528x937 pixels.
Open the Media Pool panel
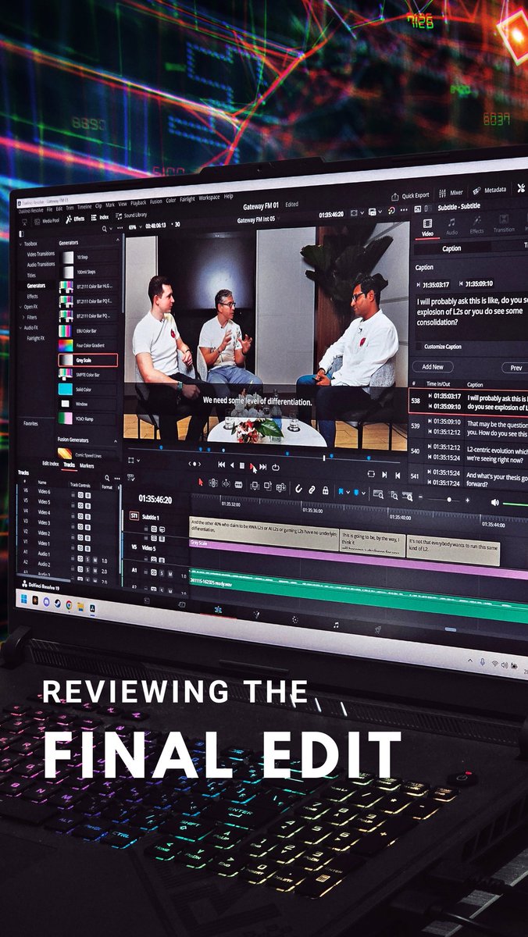(47, 221)
